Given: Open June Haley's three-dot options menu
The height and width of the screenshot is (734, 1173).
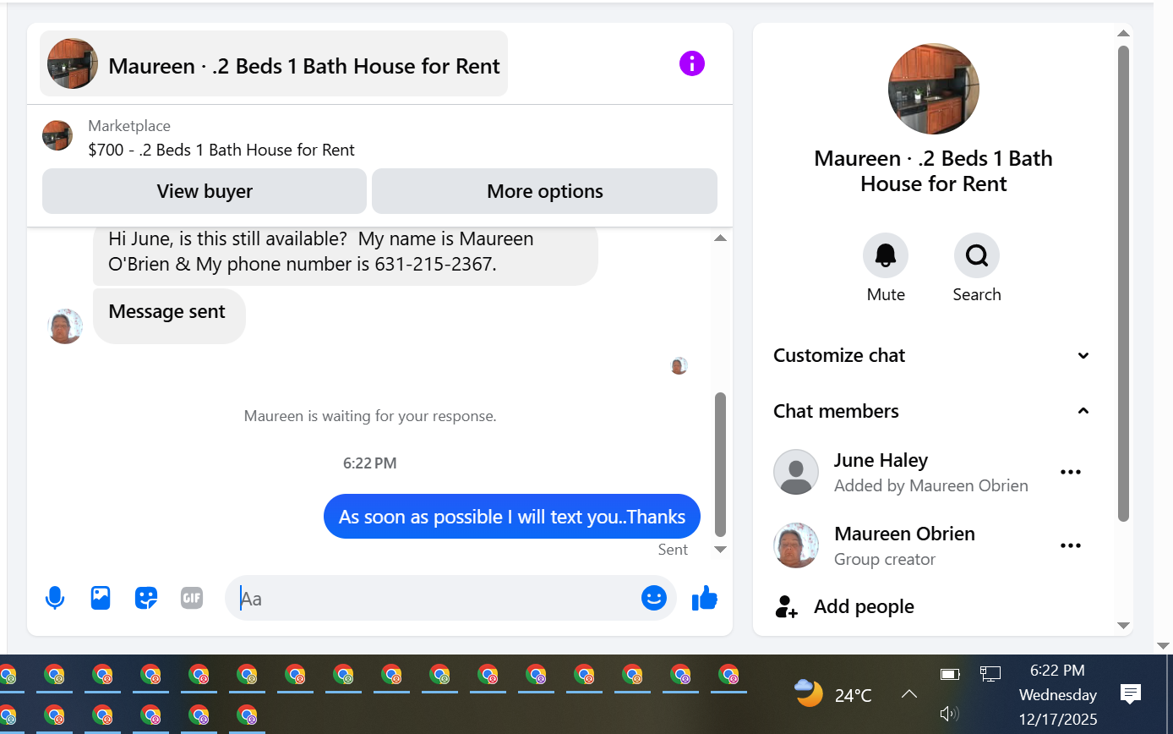Looking at the screenshot, I should (x=1071, y=472).
